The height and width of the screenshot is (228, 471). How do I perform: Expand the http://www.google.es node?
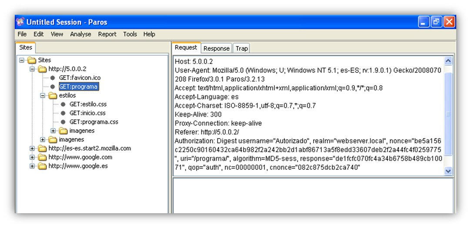coord(32,166)
